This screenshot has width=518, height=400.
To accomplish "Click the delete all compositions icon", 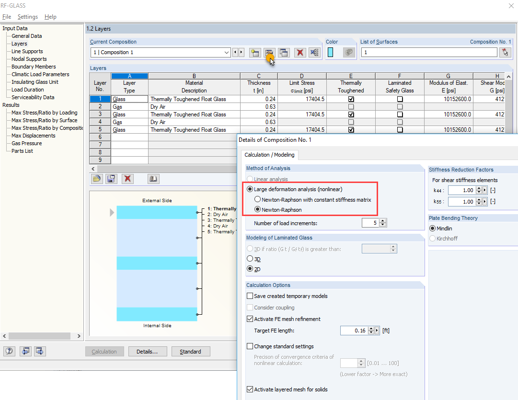I will (x=314, y=53).
